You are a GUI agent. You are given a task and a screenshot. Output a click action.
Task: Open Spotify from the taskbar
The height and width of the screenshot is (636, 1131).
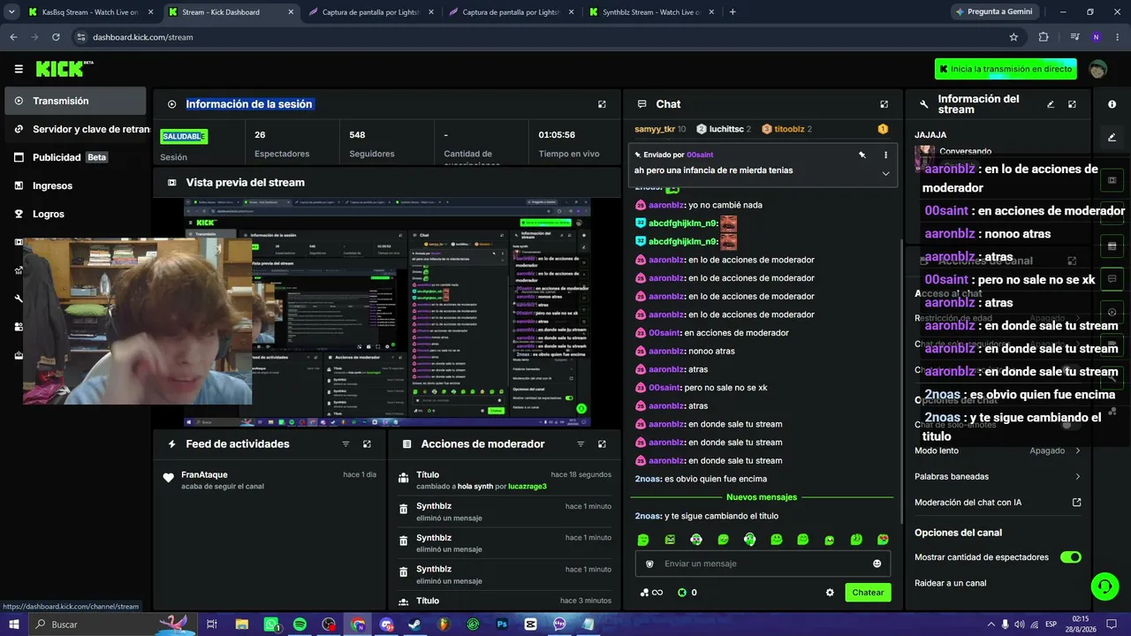pos(300,625)
